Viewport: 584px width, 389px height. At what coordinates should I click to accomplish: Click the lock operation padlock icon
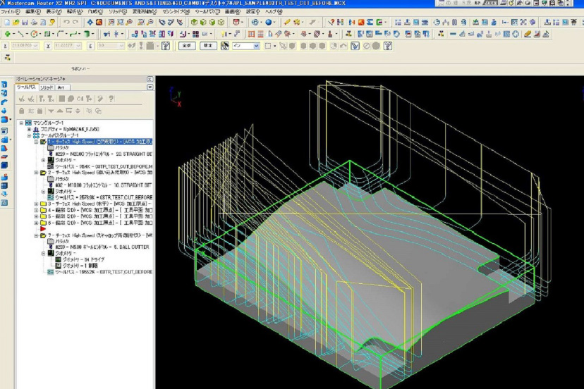(x=22, y=111)
